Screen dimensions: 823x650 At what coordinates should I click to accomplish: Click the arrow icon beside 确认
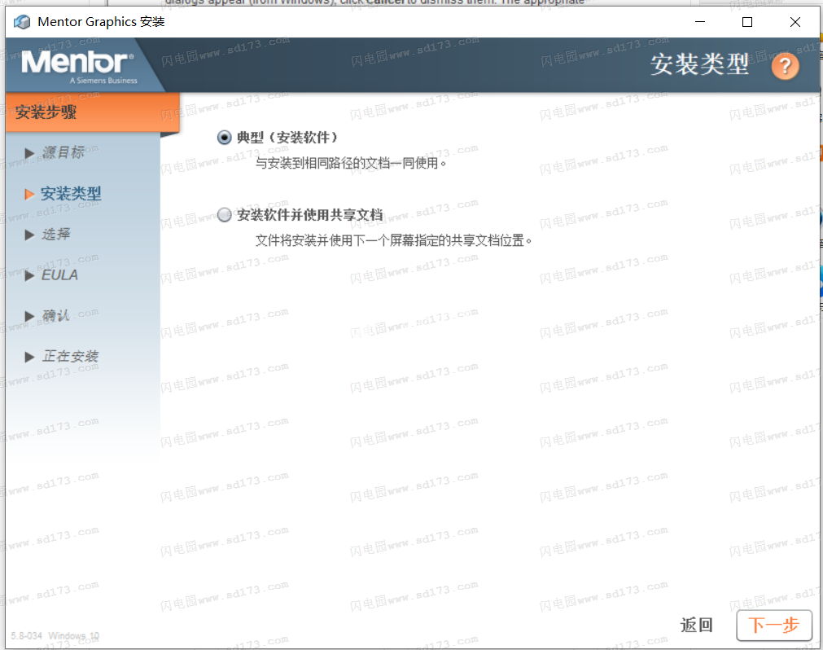[x=30, y=316]
